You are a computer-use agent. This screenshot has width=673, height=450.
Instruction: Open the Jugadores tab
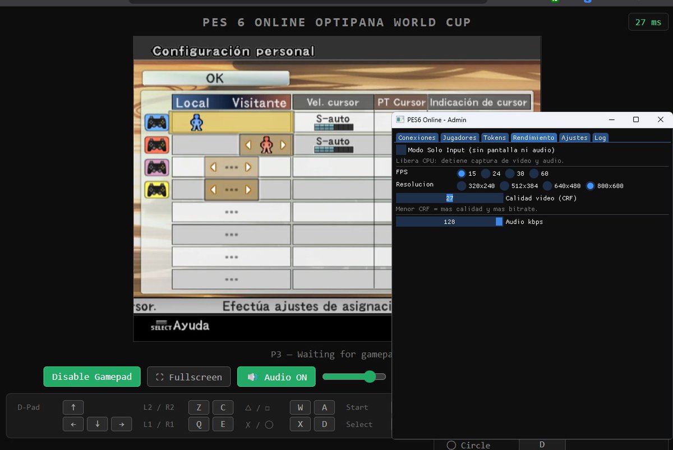(459, 138)
